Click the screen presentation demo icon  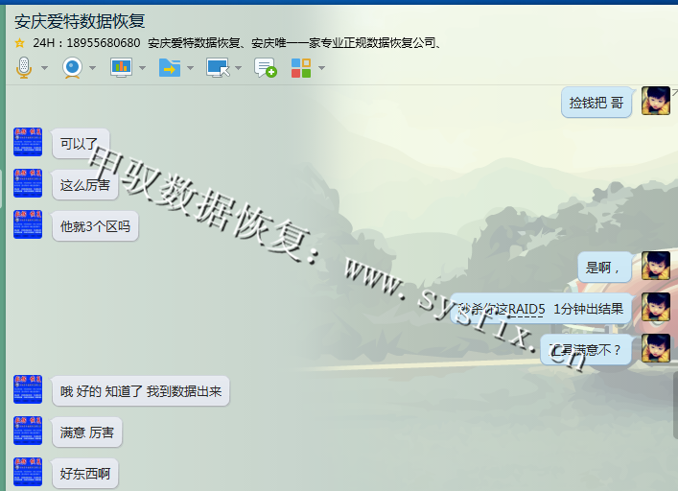tap(121, 67)
